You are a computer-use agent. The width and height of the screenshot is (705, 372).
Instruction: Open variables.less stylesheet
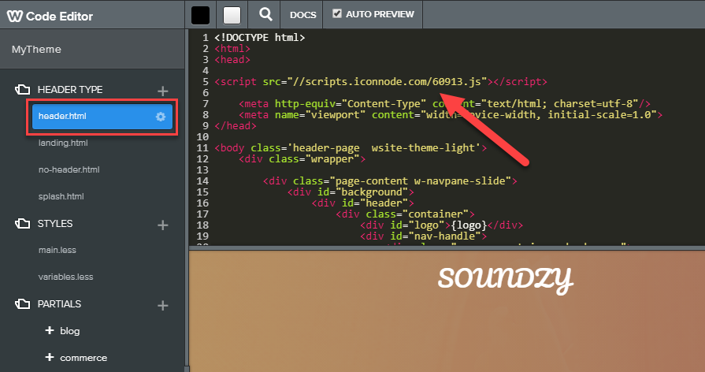65,277
